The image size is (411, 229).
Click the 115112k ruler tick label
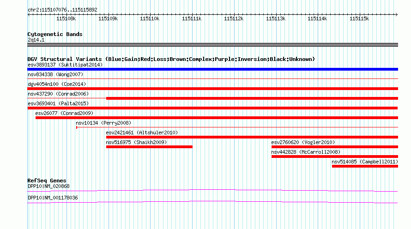pos(234,18)
